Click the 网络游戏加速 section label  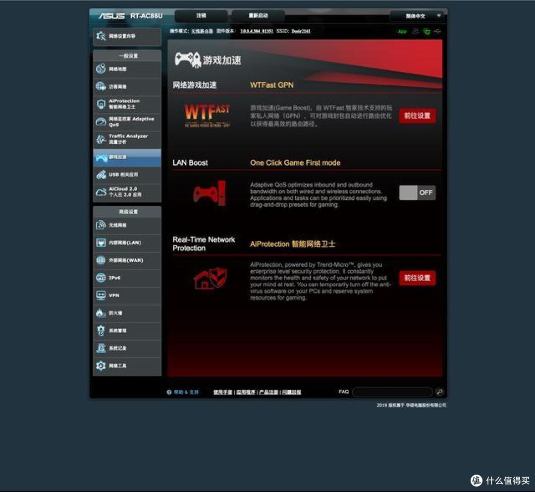[x=195, y=85]
